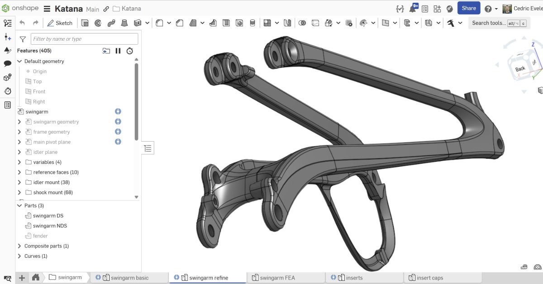Image resolution: width=543 pixels, height=284 pixels.
Task: Click the rollback bar pause icon
Action: coord(118,51)
